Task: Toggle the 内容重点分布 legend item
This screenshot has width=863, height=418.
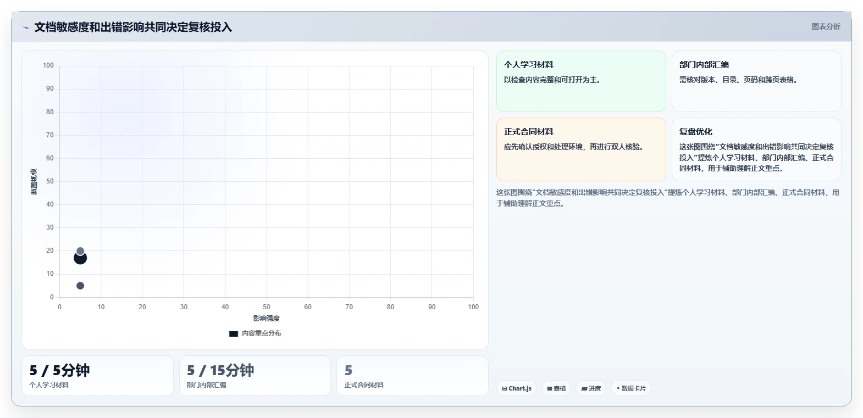Action: click(x=255, y=333)
